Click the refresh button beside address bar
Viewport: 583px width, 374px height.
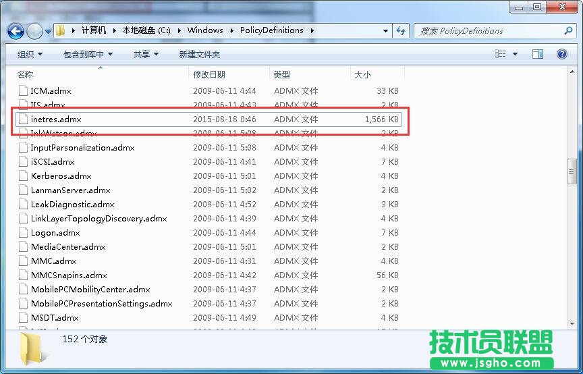(401, 30)
